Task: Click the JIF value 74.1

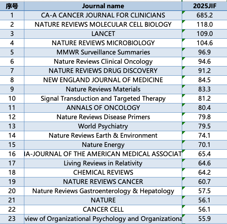Action: (204, 136)
